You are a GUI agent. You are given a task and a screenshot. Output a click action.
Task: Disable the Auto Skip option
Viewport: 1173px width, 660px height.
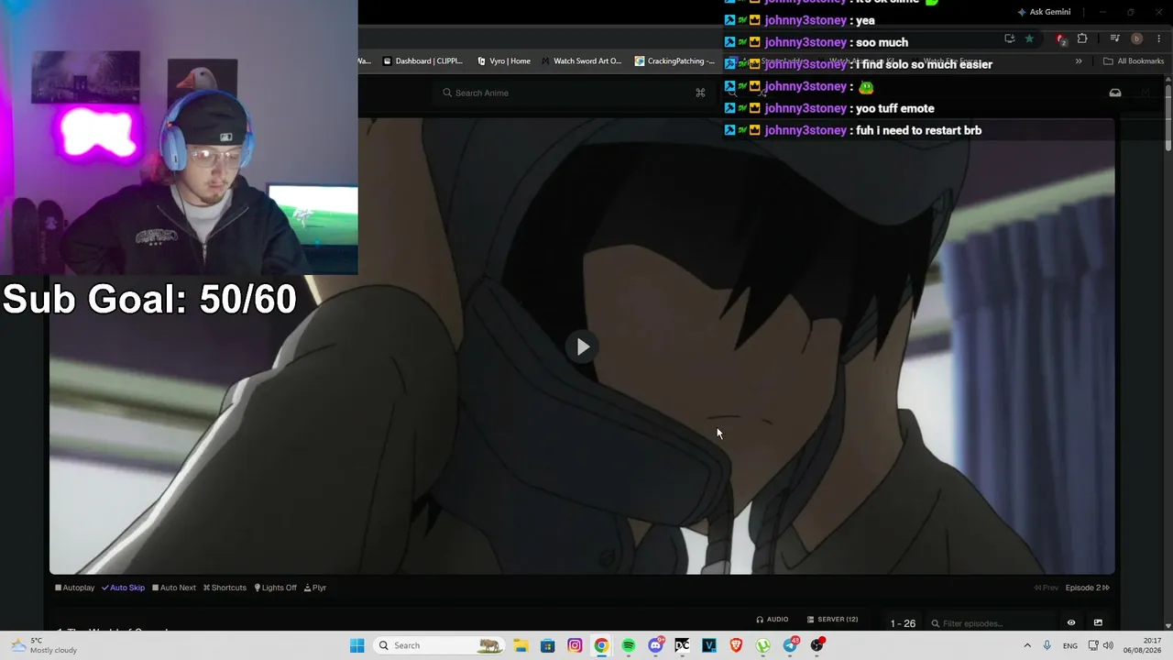coord(124,588)
